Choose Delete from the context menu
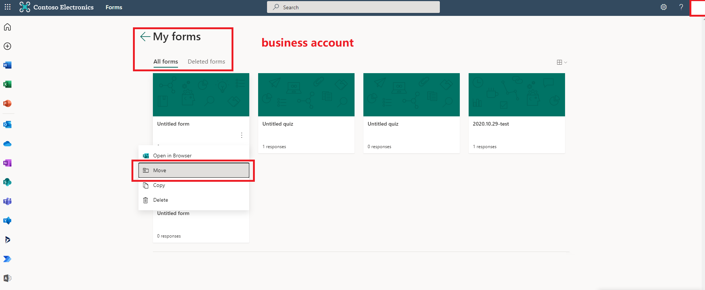The width and height of the screenshot is (705, 290). (194, 200)
